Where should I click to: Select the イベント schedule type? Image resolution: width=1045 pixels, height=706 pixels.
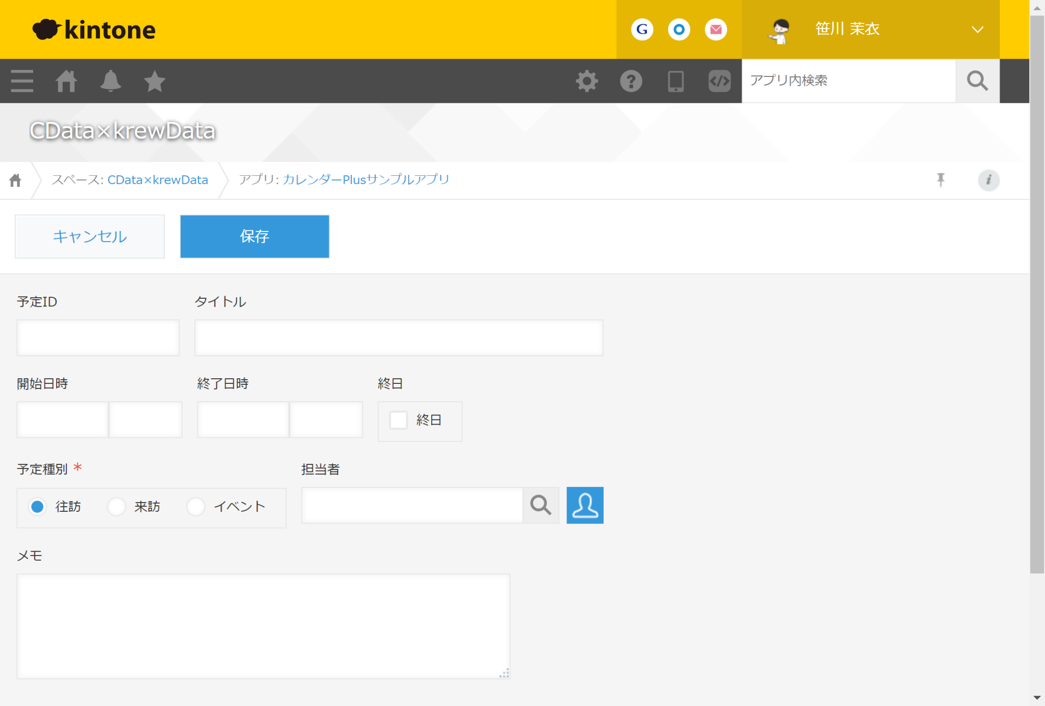coord(195,506)
